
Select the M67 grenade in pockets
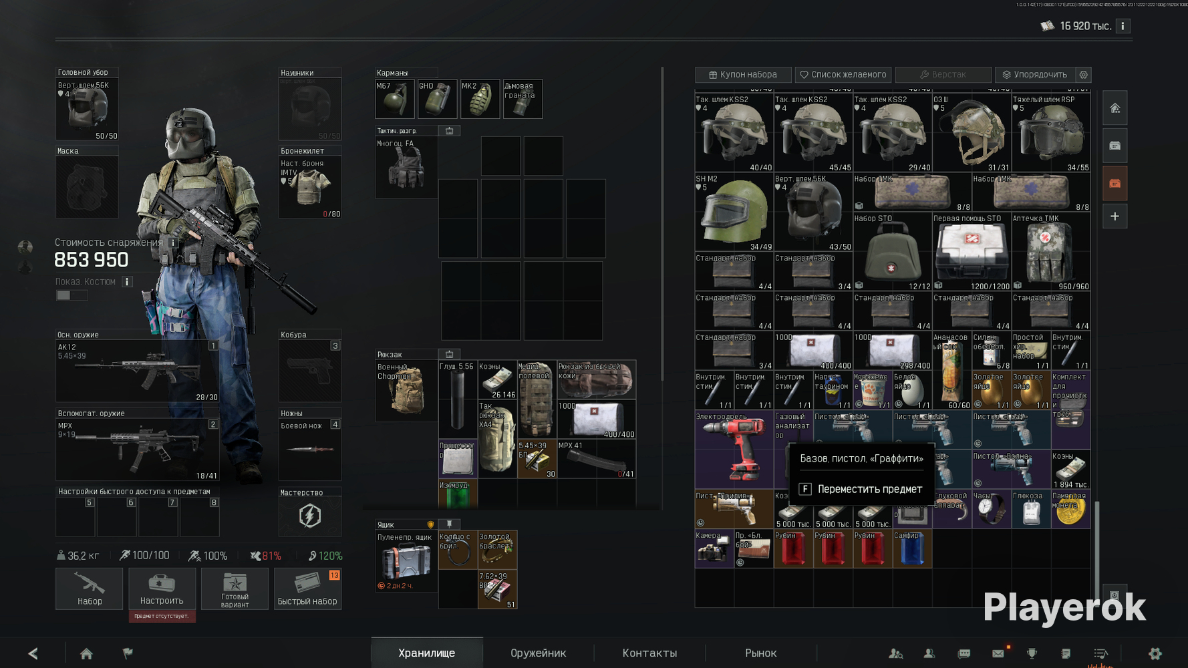click(395, 100)
